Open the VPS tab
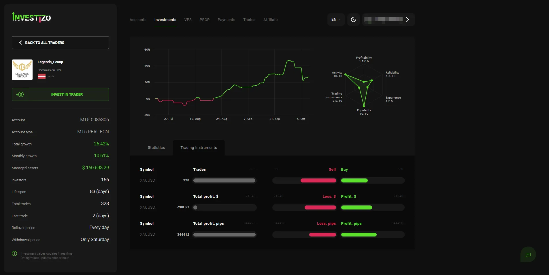This screenshot has height=275, width=549. click(x=188, y=20)
